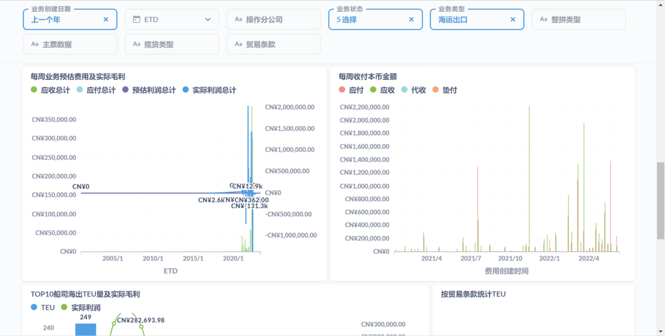Click the 贸易条款 filter field

(273, 44)
